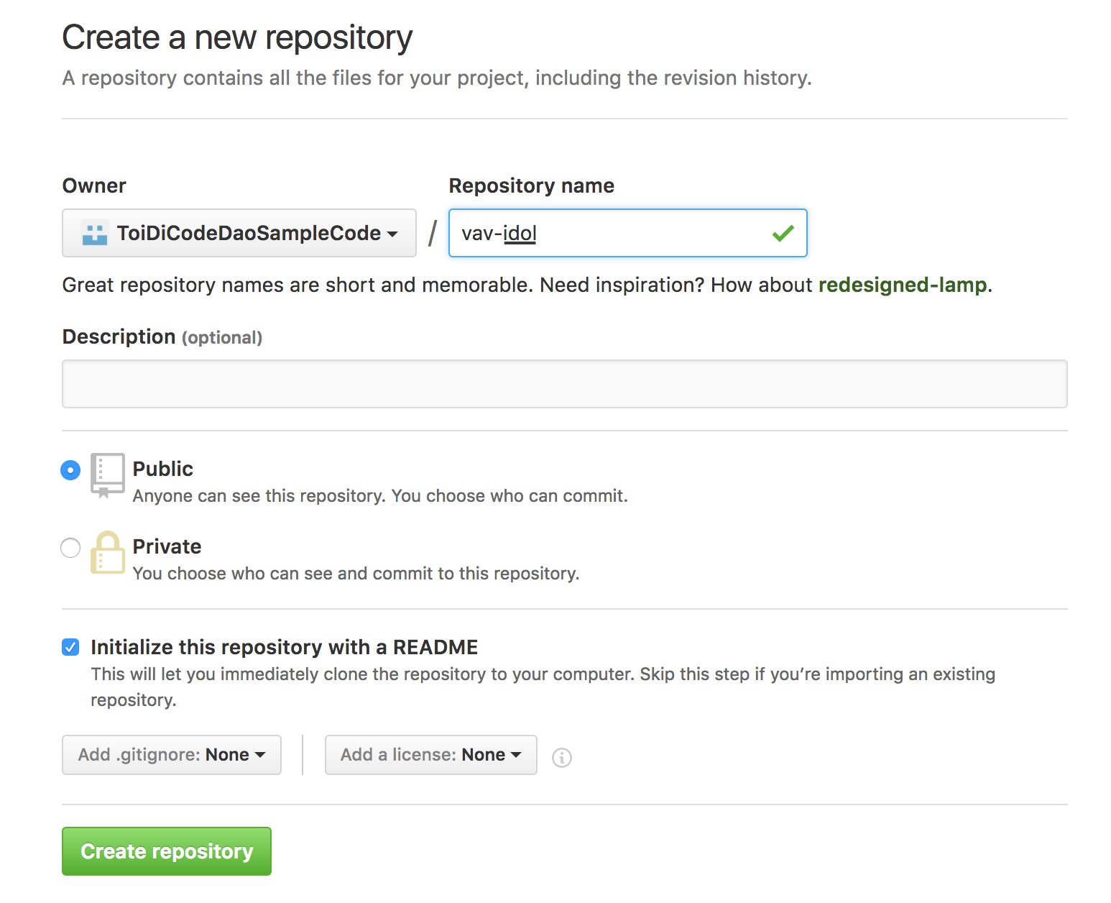The image size is (1111, 903).
Task: Click the owner avatar icon beside ToiDiCodeDaoSampleCode
Action: (94, 233)
